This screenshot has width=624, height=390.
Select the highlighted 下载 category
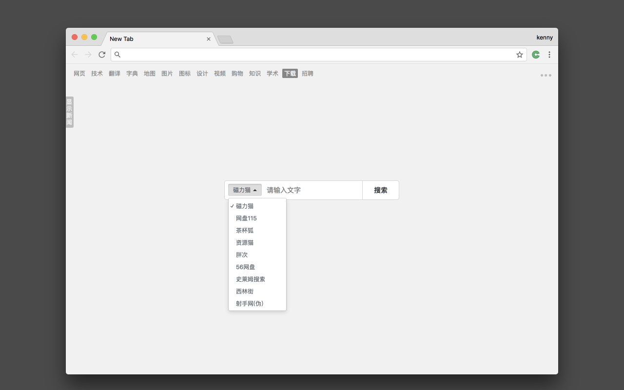(x=290, y=74)
